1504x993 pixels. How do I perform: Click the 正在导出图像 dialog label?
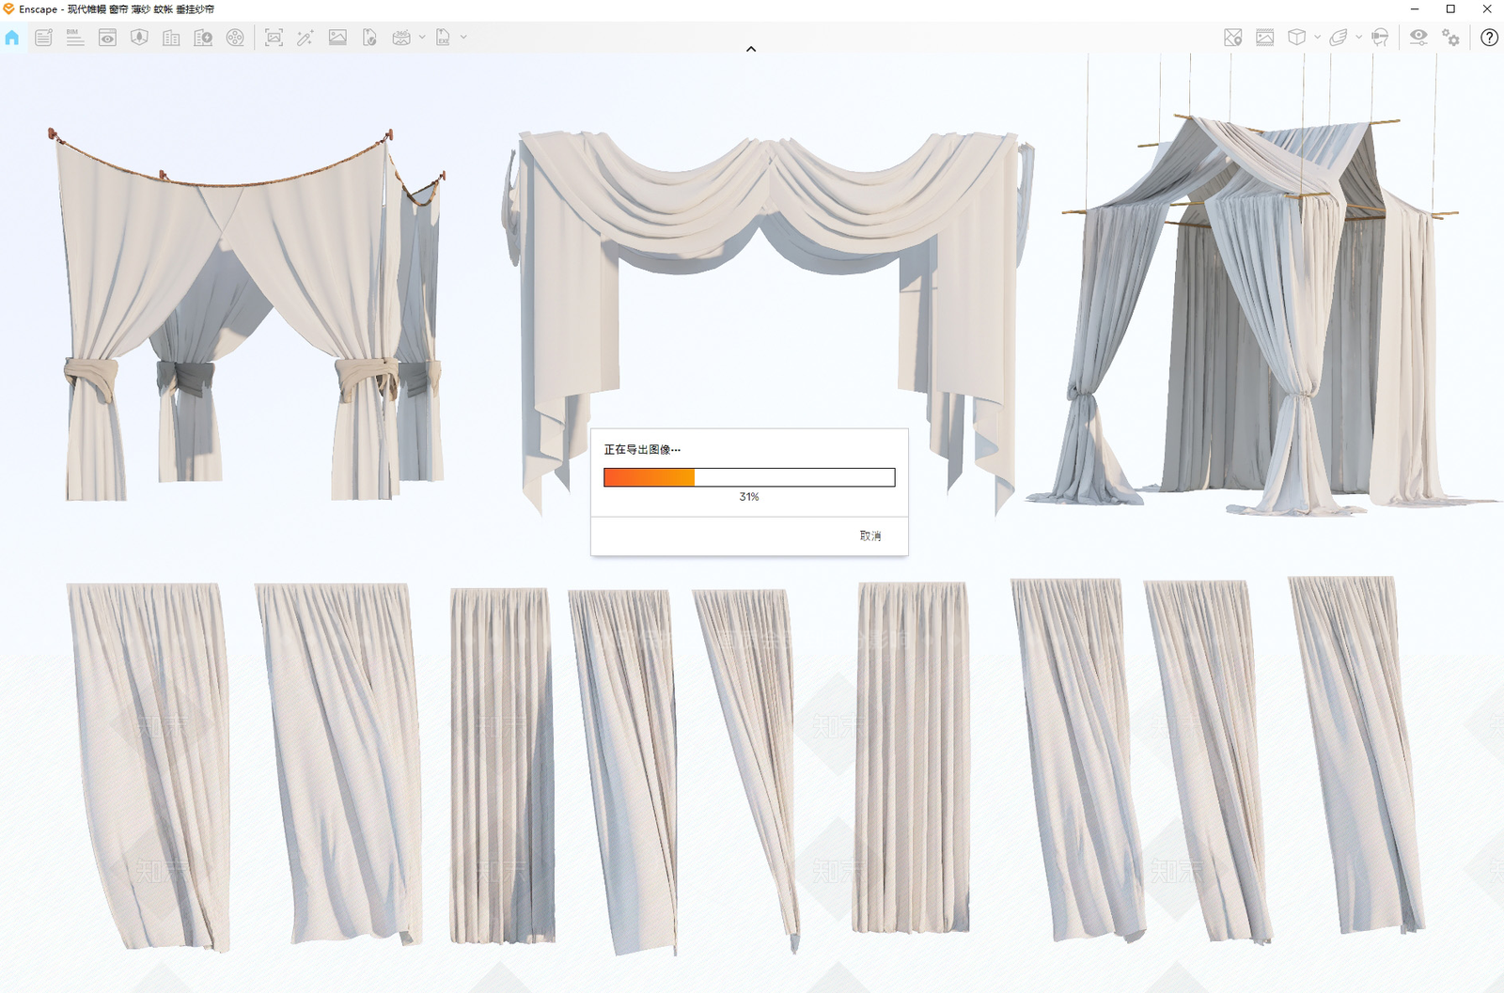point(642,449)
